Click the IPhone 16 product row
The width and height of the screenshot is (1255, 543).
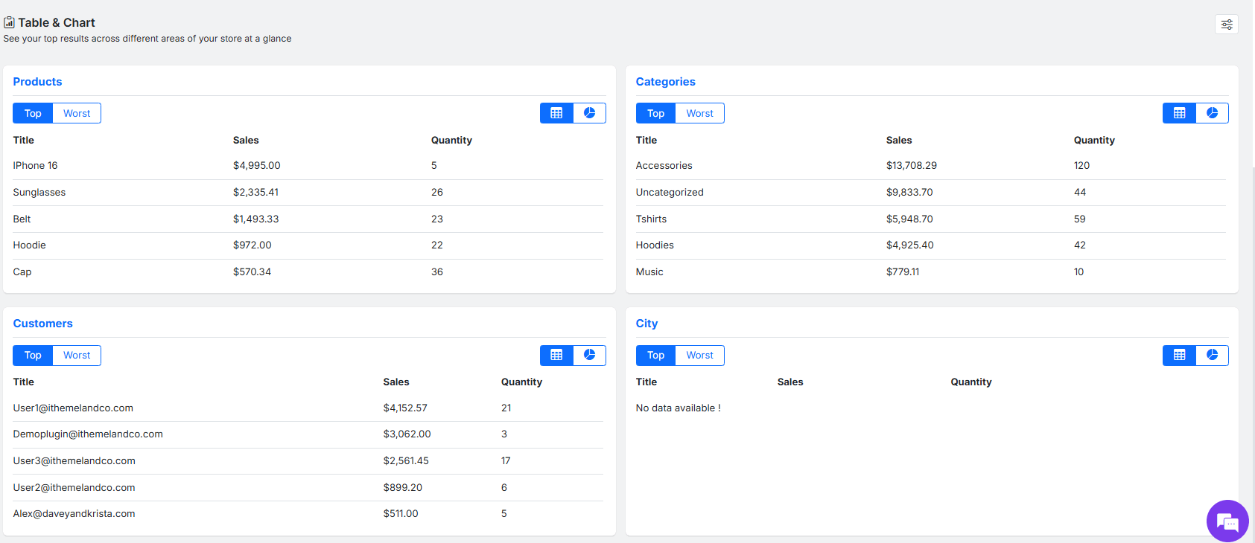35,165
